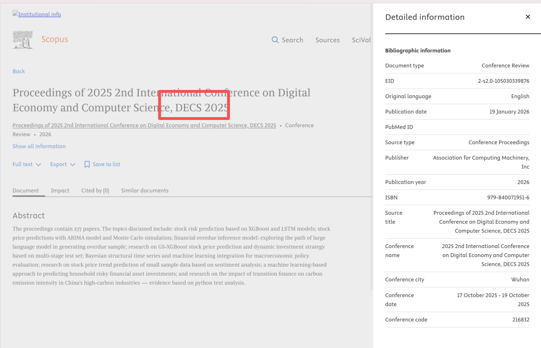Select the Similar documents tab
541x348 pixels.
(145, 190)
